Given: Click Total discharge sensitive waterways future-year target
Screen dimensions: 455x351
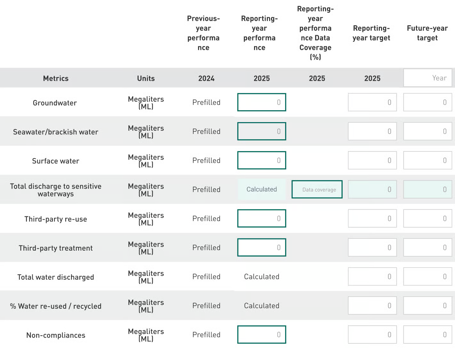Looking at the screenshot, I should (x=427, y=190).
